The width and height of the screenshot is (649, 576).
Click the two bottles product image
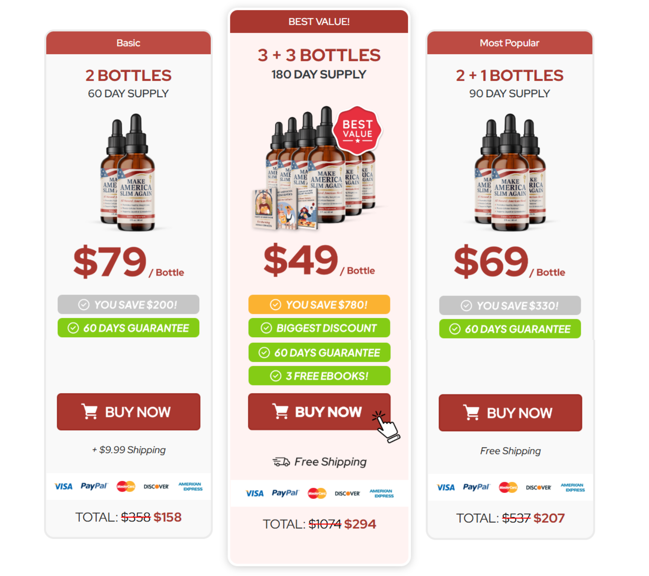[x=128, y=172]
